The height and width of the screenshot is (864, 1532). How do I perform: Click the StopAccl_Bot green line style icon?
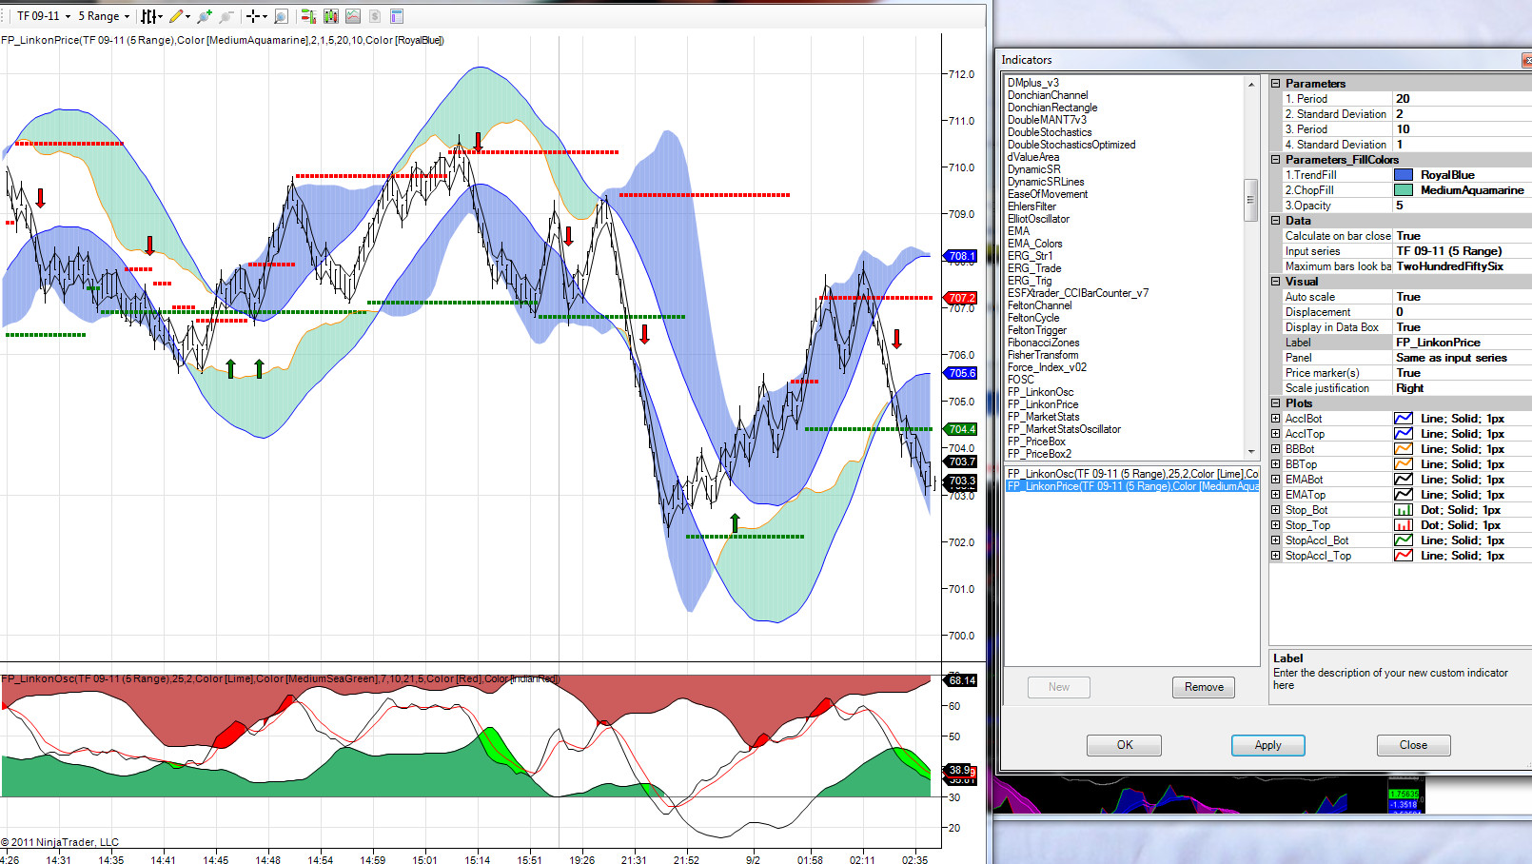(1403, 540)
